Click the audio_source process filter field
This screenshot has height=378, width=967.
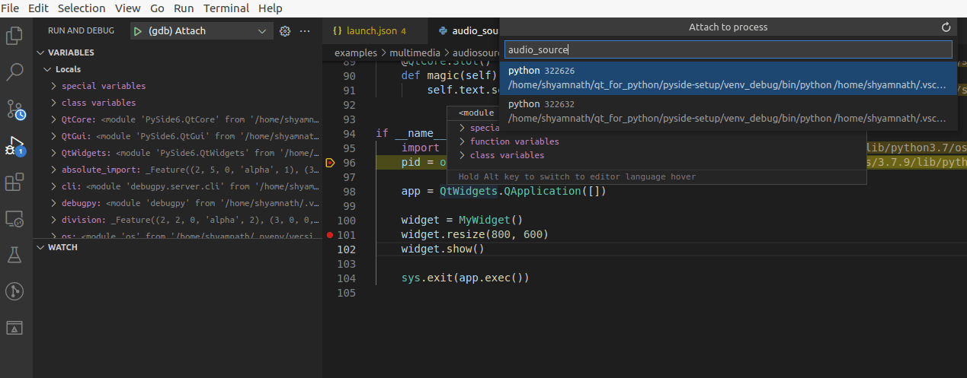coord(728,50)
